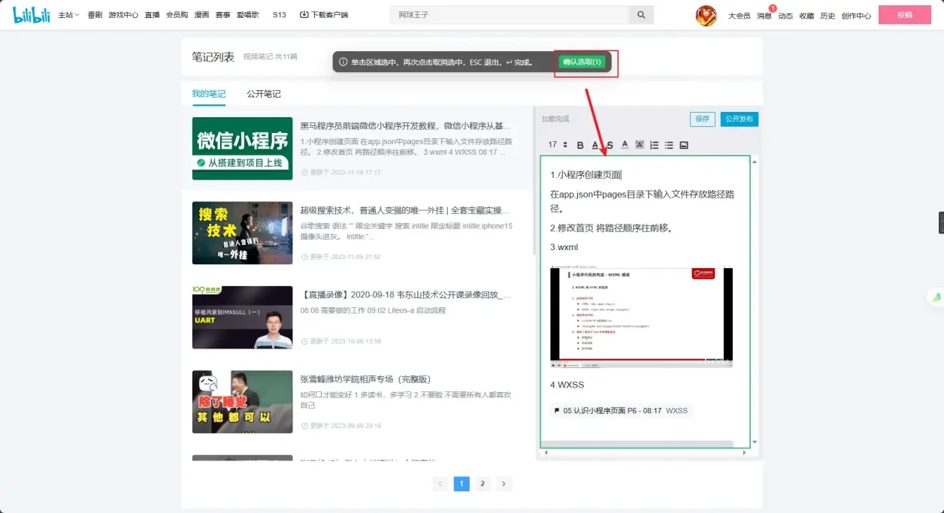
Task: Go to 番剧 in top navigation
Action: (x=95, y=15)
